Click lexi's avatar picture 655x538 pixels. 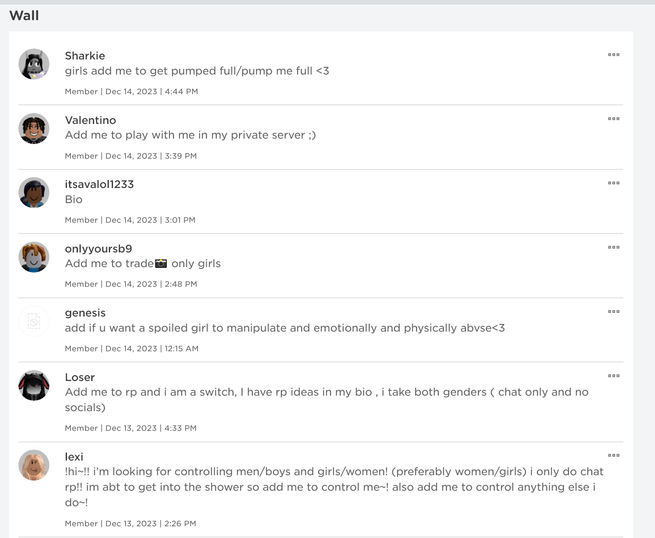34,465
